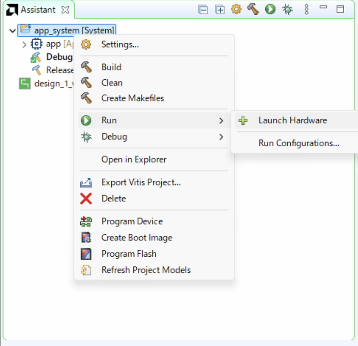358x346 pixels.
Task: Select Program Device menu entry
Action: (x=132, y=221)
